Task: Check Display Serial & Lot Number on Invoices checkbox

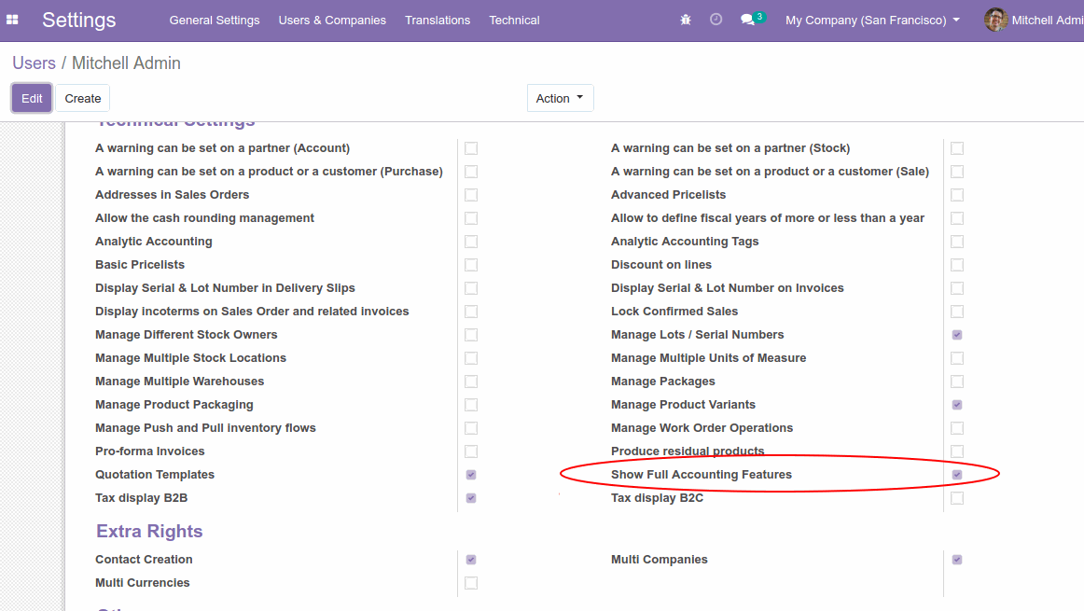Action: [x=957, y=288]
